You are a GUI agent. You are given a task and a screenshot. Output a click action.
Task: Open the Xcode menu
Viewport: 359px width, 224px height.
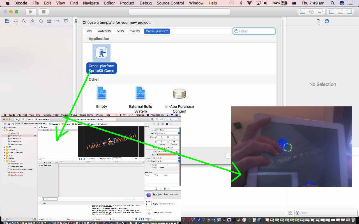click(x=21, y=3)
